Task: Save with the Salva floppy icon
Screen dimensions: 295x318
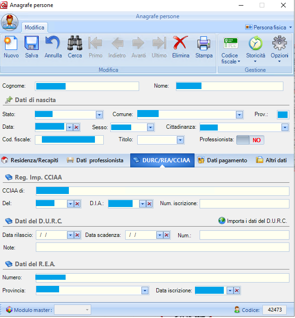Action: (x=31, y=43)
